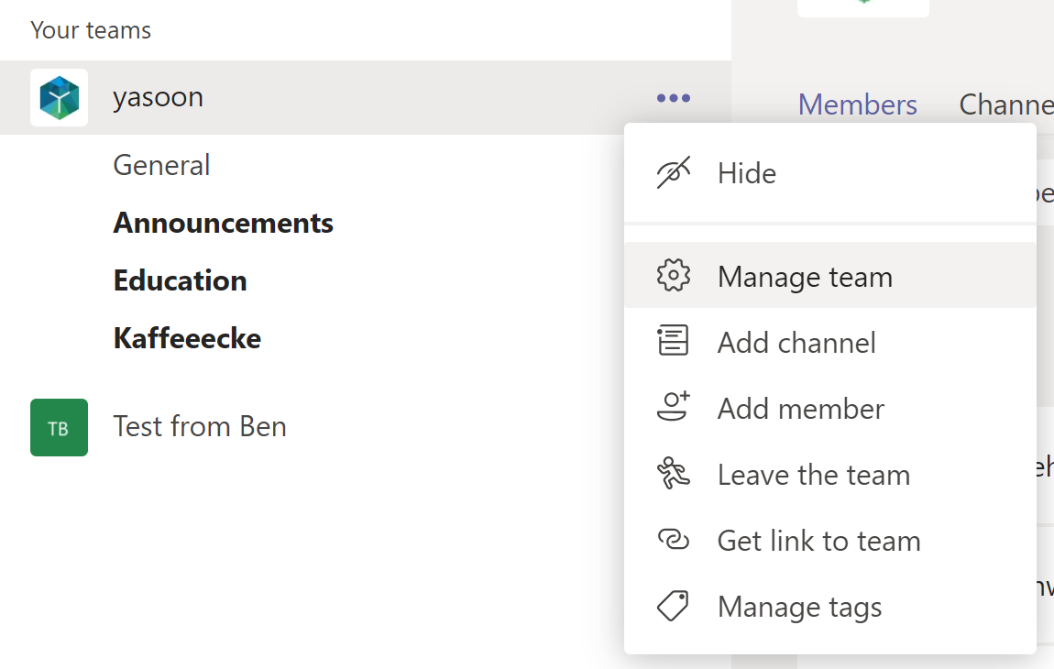Open the yasoon team more options ellipsis

674,98
